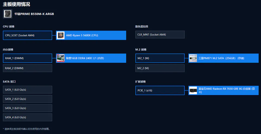Select the M2_1 (M) slot
261x134 pixels.
(x=160, y=58)
